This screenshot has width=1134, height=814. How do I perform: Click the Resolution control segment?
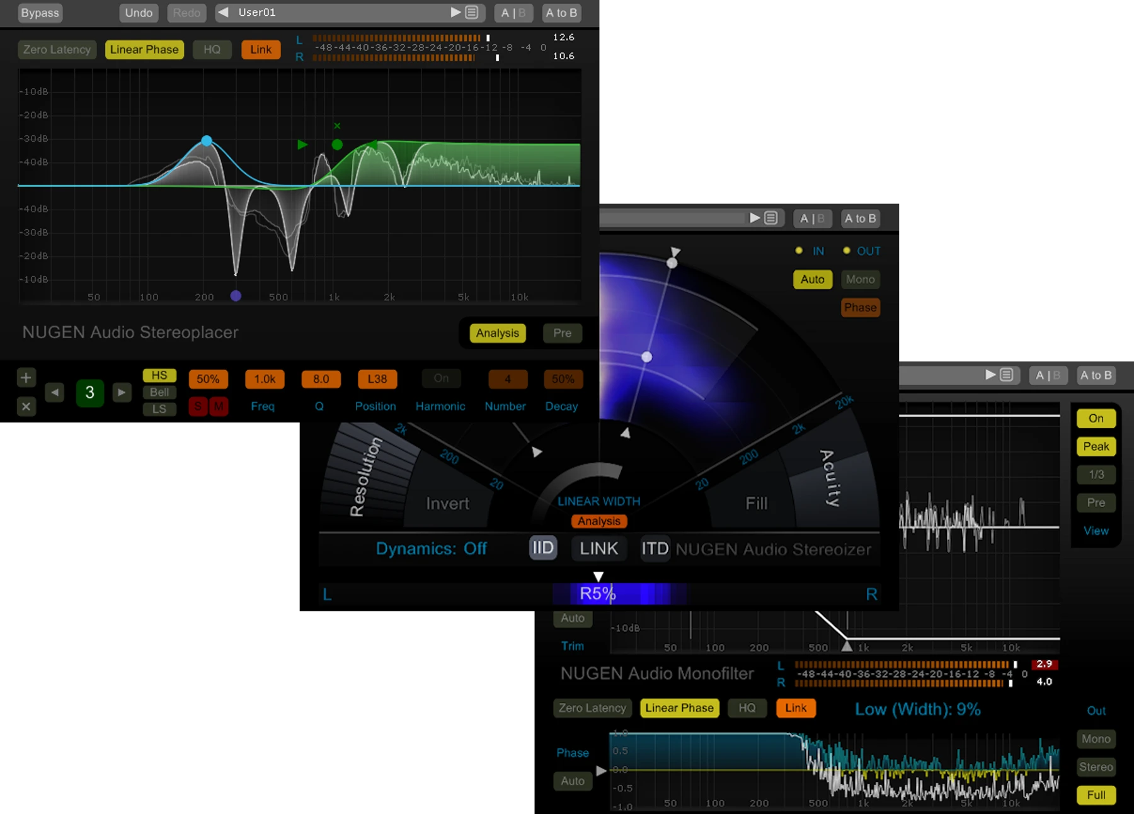tap(366, 477)
